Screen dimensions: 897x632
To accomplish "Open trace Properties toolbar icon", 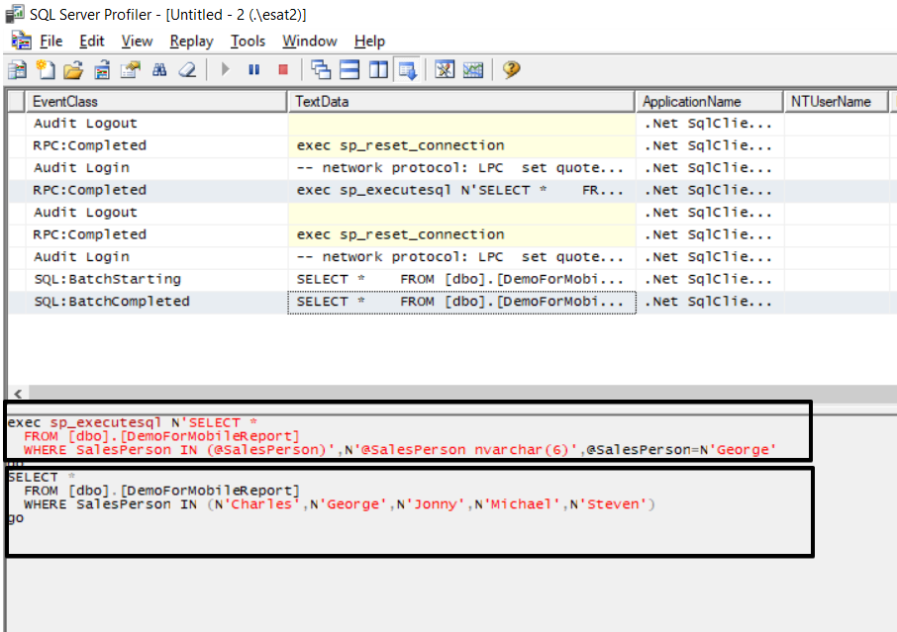I will click(131, 69).
